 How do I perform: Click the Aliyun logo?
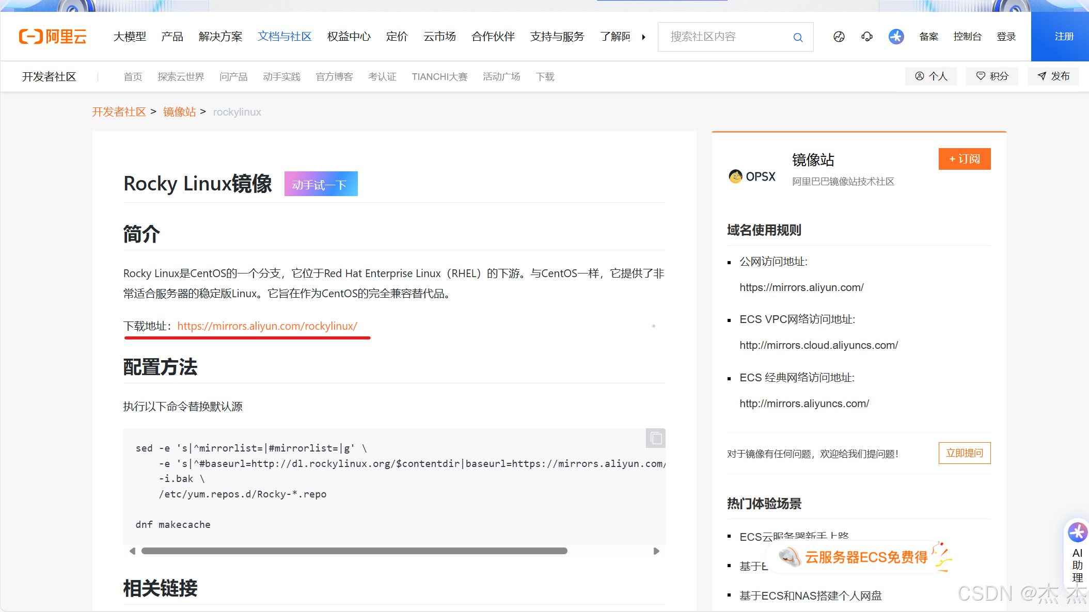pos(53,37)
